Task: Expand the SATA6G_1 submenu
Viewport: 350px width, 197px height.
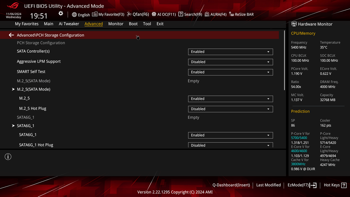Action: (26, 126)
